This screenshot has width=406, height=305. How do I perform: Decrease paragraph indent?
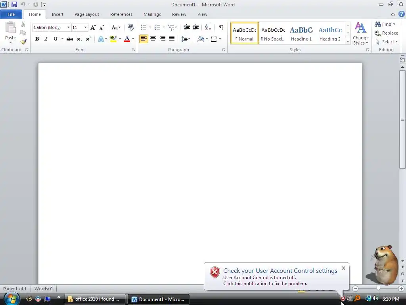pos(187,27)
